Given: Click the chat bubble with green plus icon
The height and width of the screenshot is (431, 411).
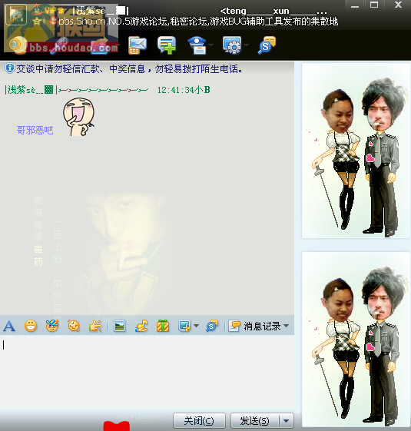Looking at the screenshot, I should [x=167, y=45].
